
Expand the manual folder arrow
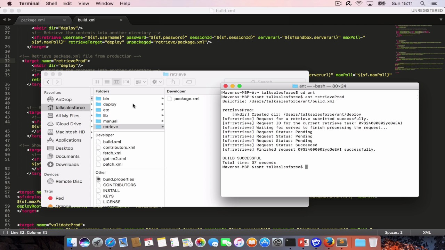tap(162, 121)
